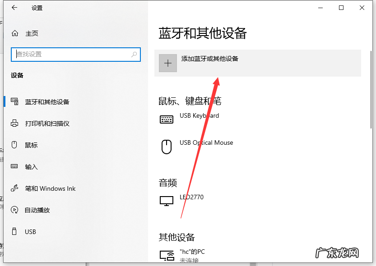Select the 蓝牙和其他设备 sidebar icon
376x266 pixels.
coord(14,101)
